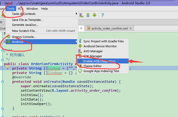Screen dimensions: 178x117
Task: Collapse the Javadoc comment fold marker
Action: (3, 51)
